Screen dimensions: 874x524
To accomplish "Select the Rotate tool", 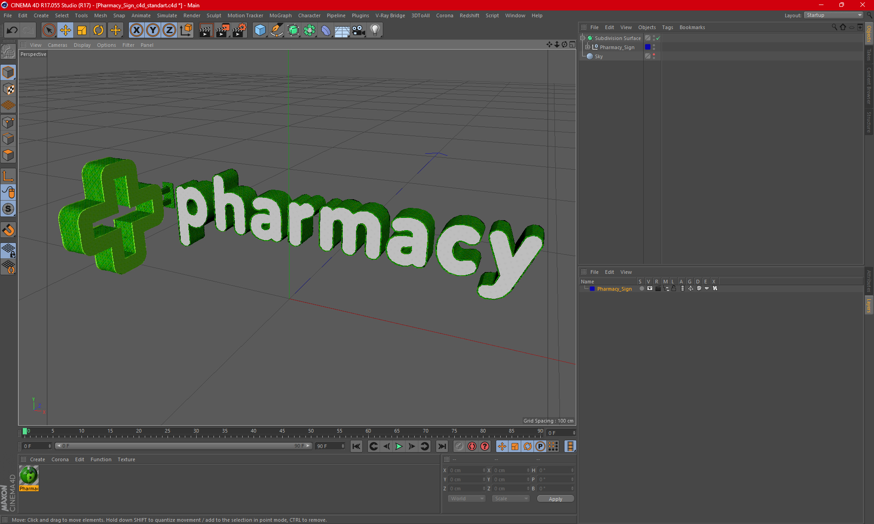I will coord(98,30).
